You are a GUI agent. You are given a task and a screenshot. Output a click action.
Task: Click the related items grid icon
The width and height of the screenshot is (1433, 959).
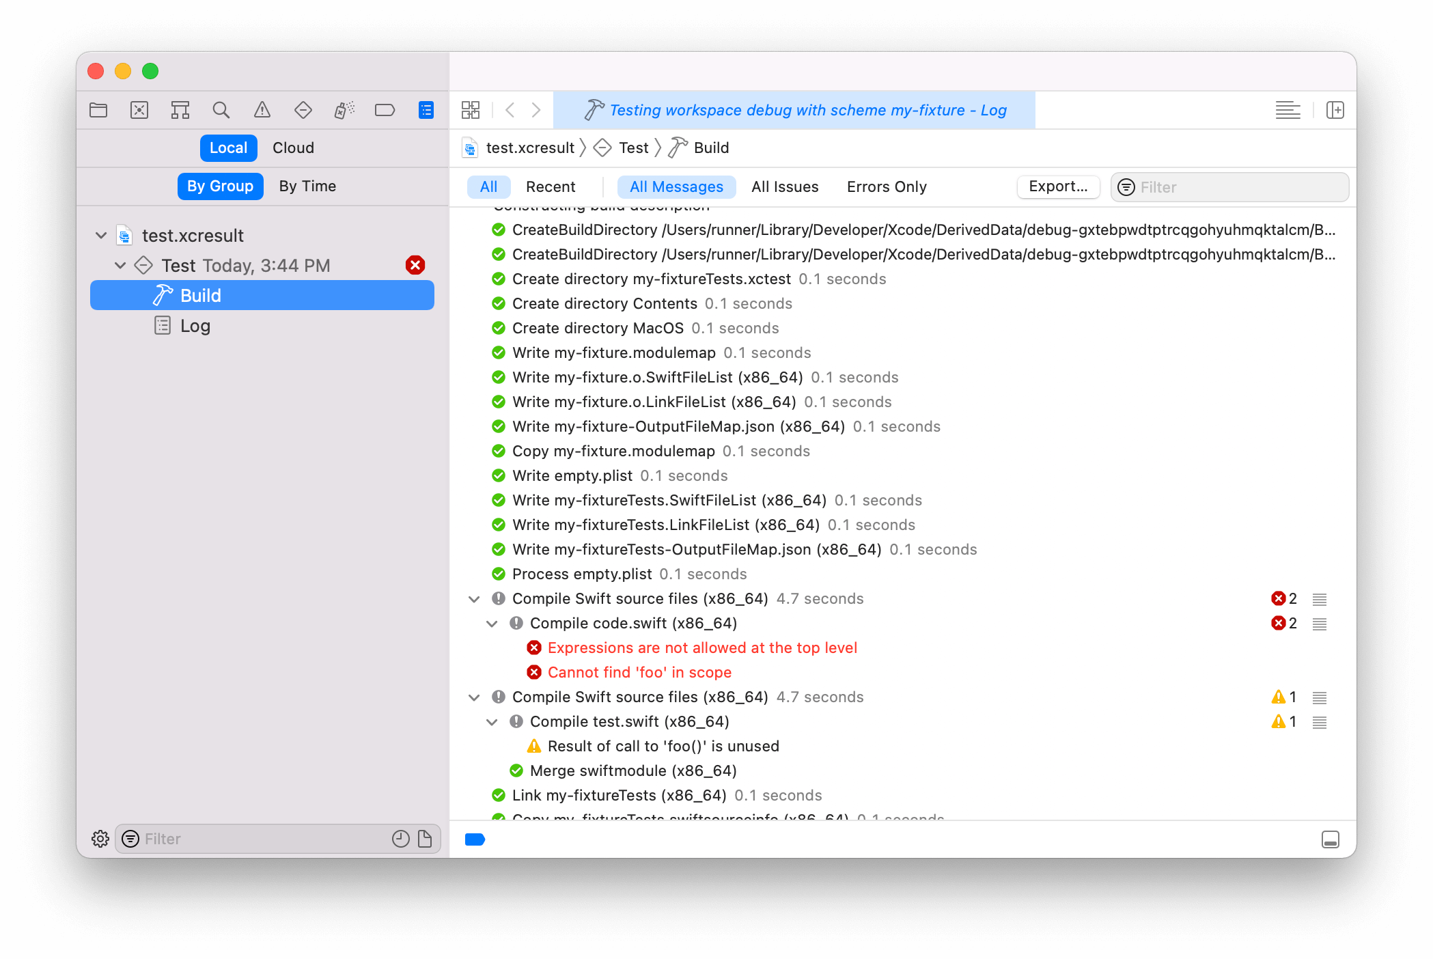click(x=471, y=110)
